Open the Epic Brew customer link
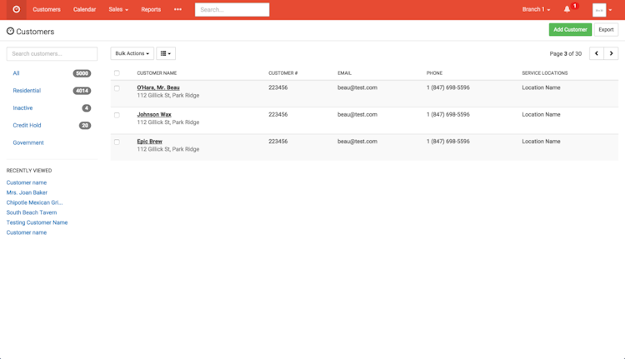The width and height of the screenshot is (625, 359). coord(149,142)
